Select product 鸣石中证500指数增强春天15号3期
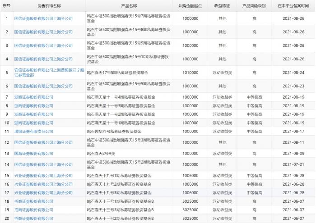This screenshot has width=316, height=223. pos(129,142)
